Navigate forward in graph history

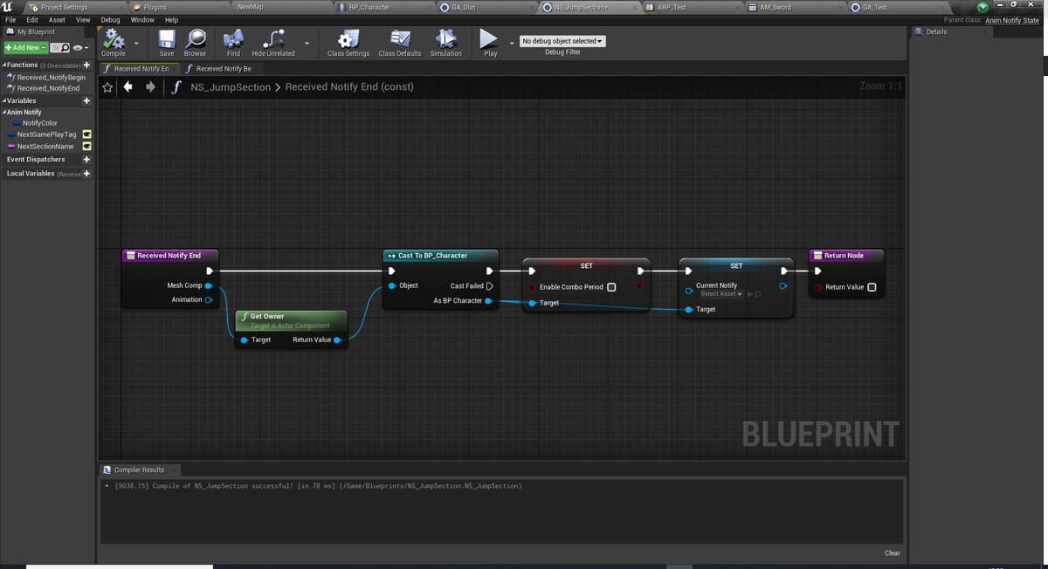(x=150, y=86)
